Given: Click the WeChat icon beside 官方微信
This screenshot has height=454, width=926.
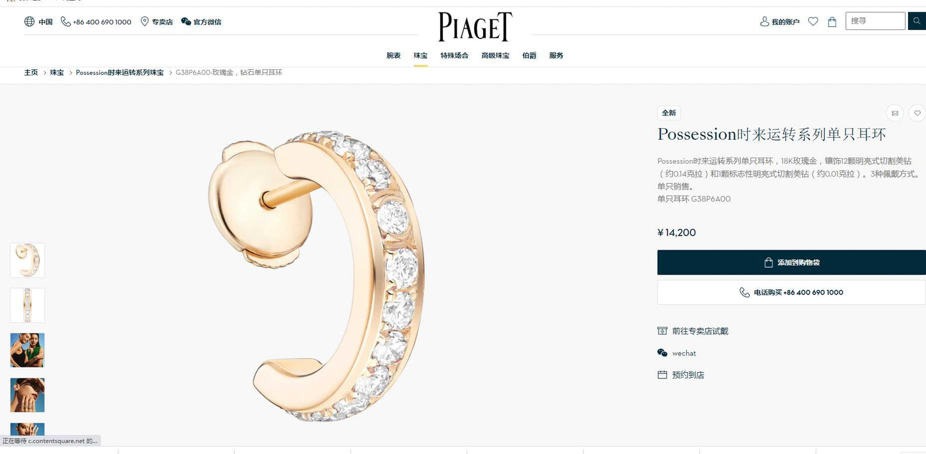Looking at the screenshot, I should [x=186, y=22].
